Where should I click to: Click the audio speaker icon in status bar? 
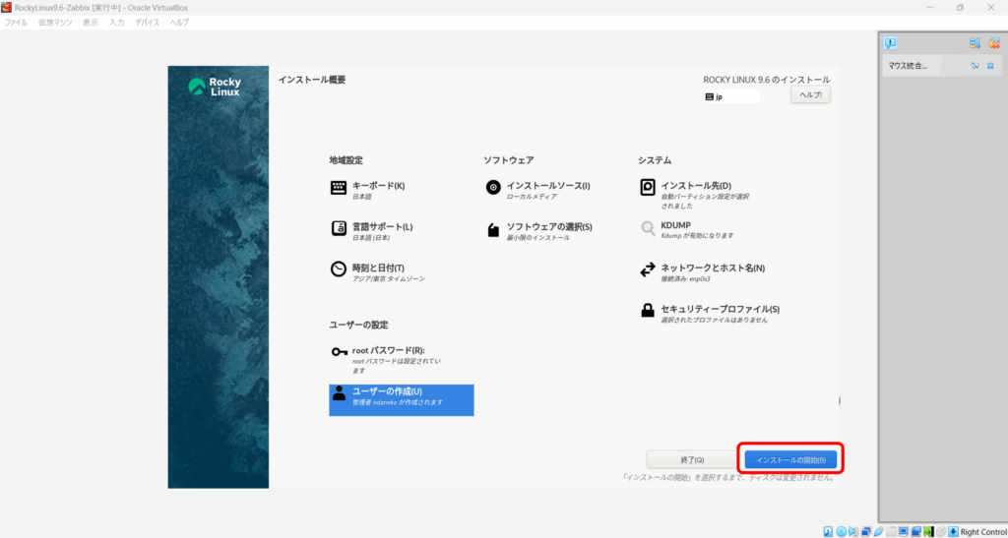pyautogui.click(x=853, y=531)
